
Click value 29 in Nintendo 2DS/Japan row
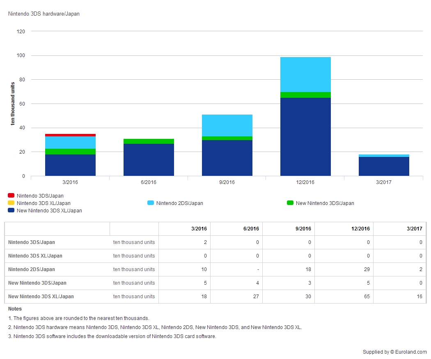point(367,269)
